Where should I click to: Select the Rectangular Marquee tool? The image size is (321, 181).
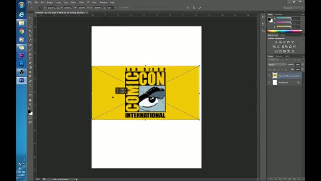click(x=30, y=22)
